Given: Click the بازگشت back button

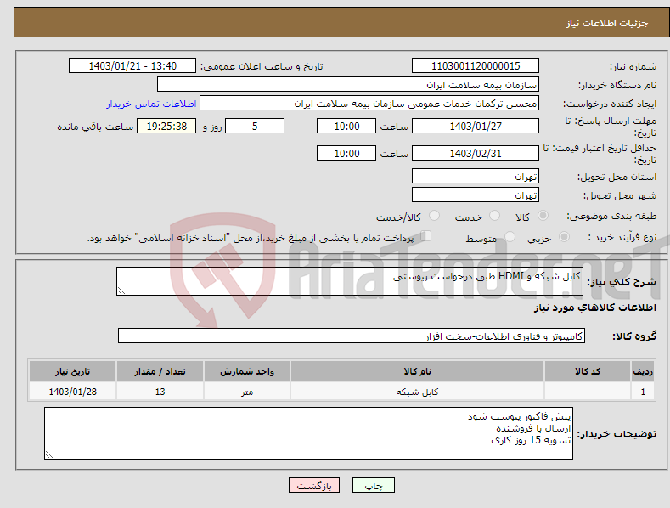Looking at the screenshot, I should click(x=314, y=485).
